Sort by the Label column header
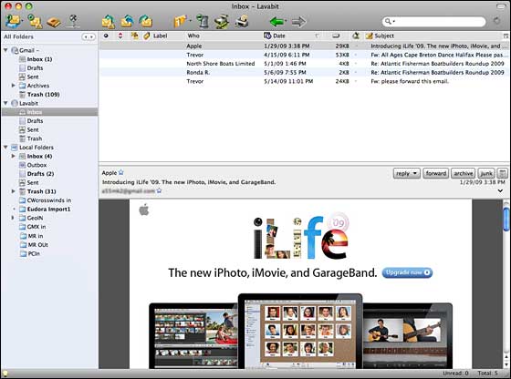This screenshot has height=379, width=511. pos(160,36)
